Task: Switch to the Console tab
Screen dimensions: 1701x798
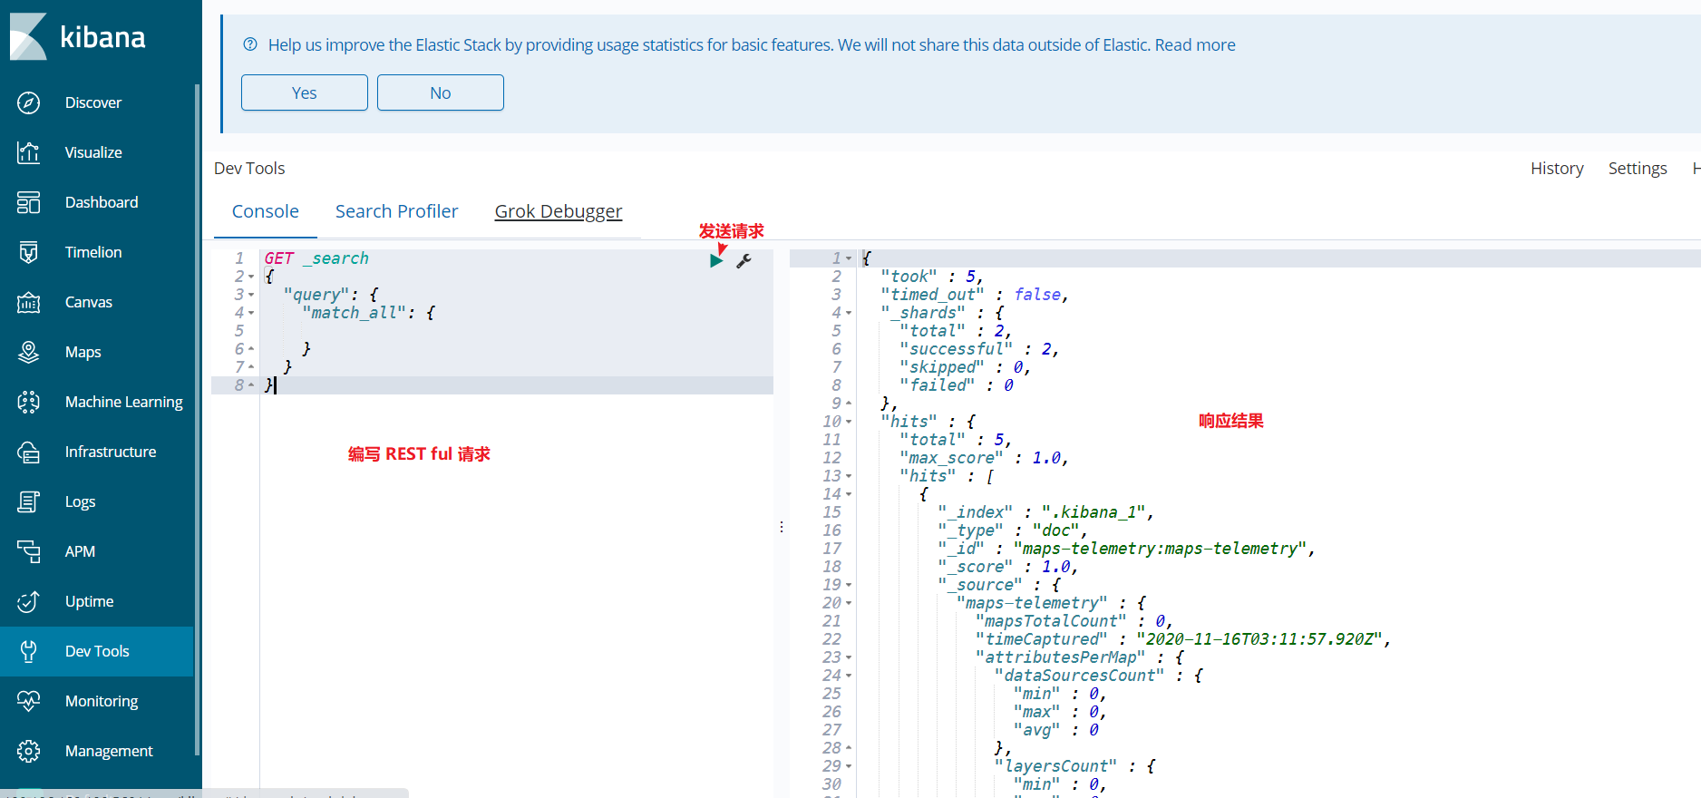Action: click(x=266, y=211)
